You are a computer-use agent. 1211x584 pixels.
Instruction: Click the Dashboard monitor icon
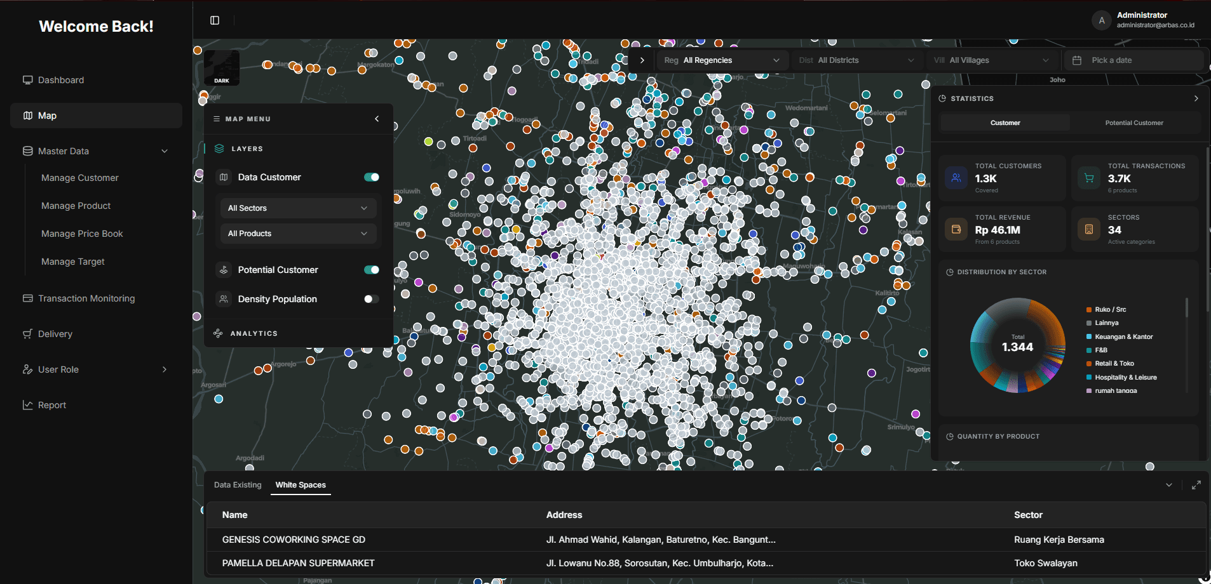coord(27,80)
